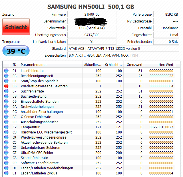Click hex value 0027001F0027 in Temperatur row
Screen dimensions: 183x177
(x=161, y=127)
